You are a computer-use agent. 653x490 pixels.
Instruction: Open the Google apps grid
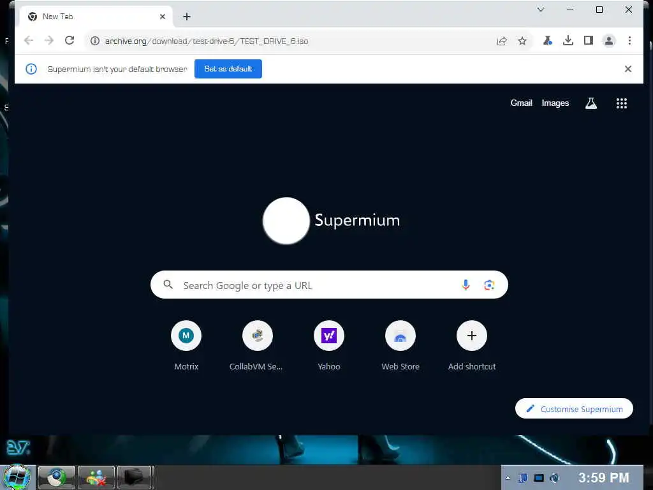[621, 103]
